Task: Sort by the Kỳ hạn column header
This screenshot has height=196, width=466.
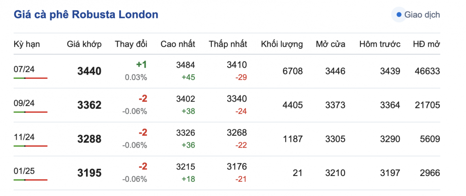Action: pyautogui.click(x=27, y=44)
